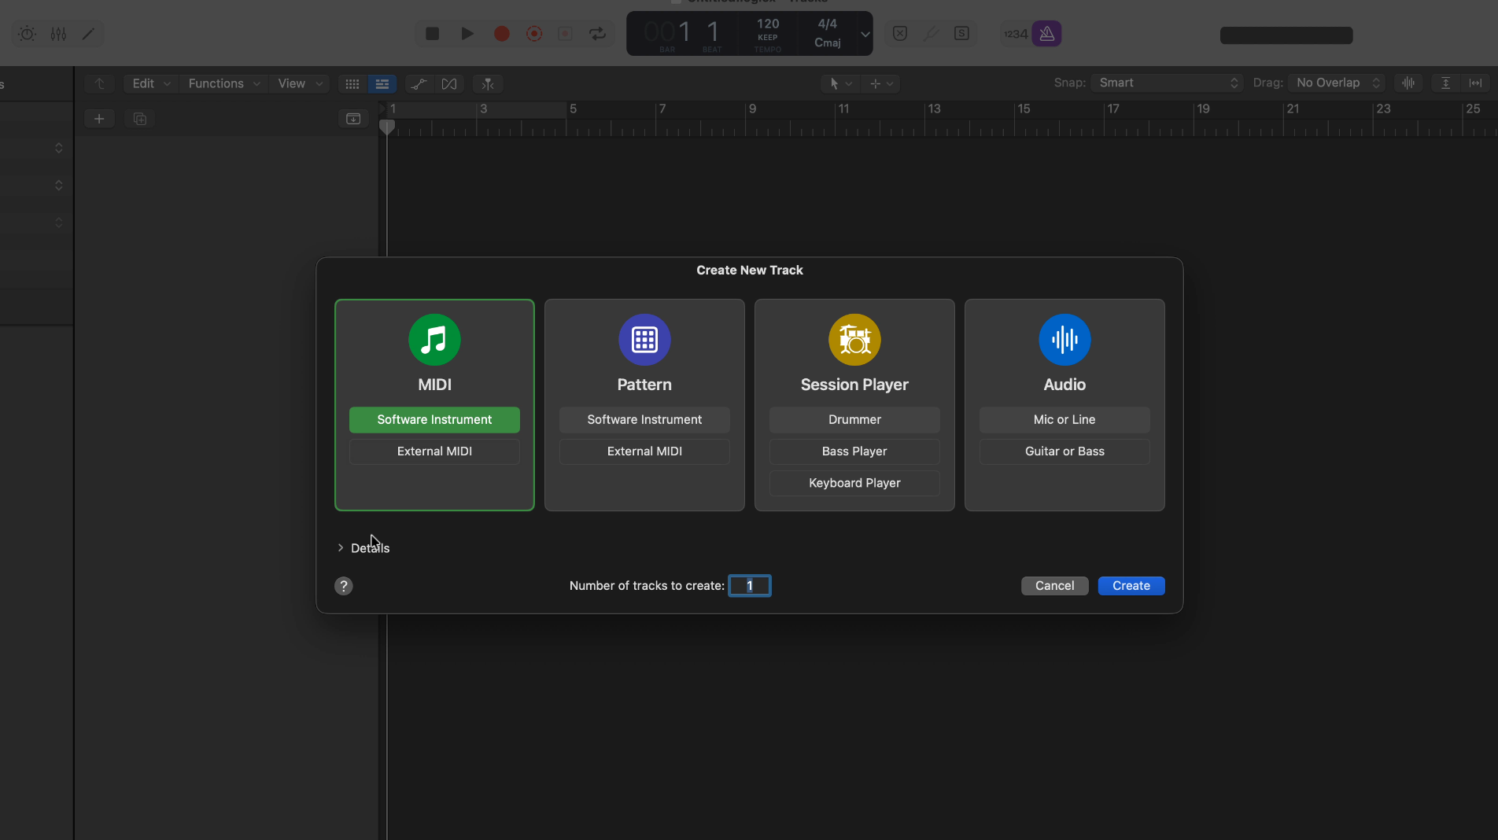Click the metronome icon in control bar
The width and height of the screenshot is (1498, 840).
pos(1046,34)
